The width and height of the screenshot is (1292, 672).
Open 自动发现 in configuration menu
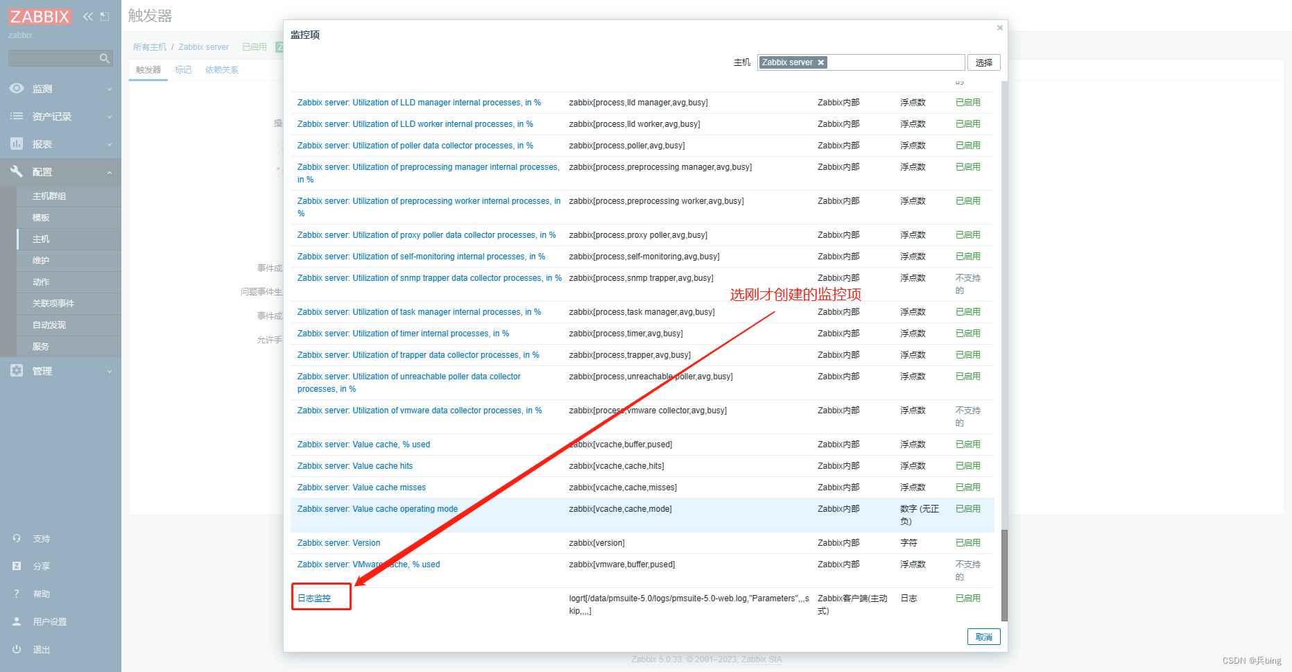pos(49,325)
